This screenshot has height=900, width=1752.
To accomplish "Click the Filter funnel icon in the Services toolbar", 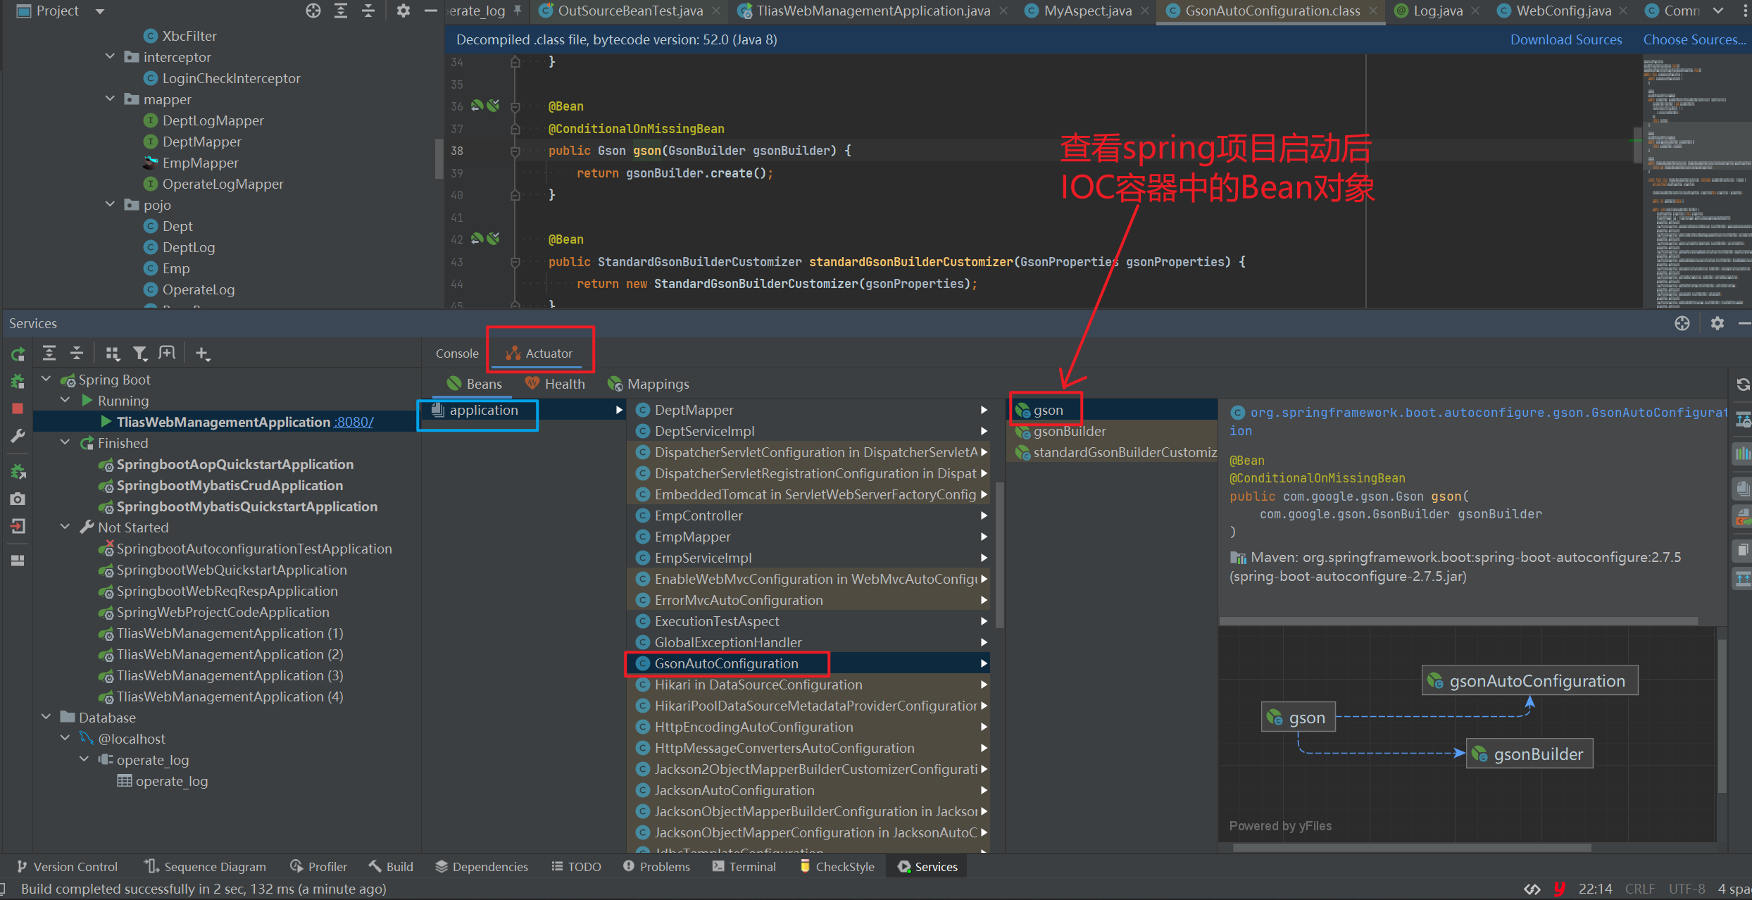I will pos(140,354).
